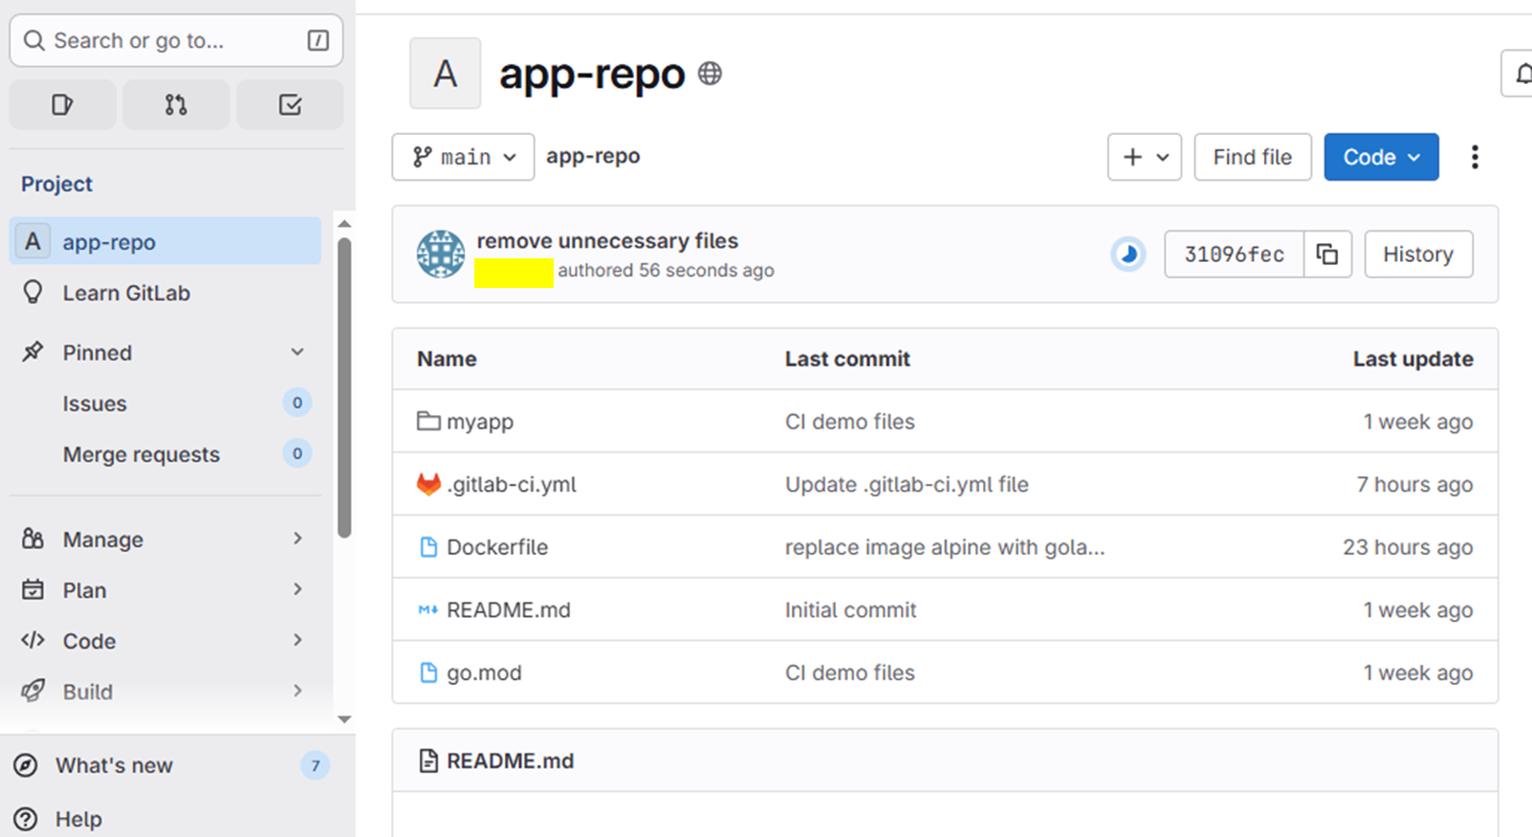This screenshot has width=1532, height=837.
Task: Open the running pipeline status icon
Action: pyautogui.click(x=1128, y=254)
